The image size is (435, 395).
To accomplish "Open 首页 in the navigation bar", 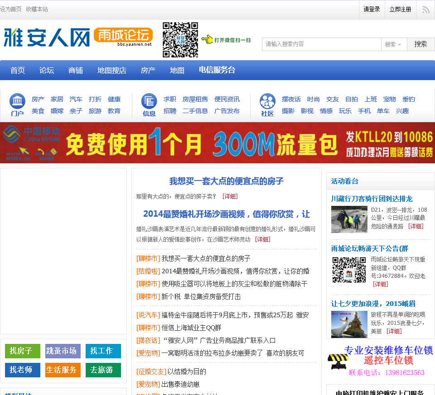I will [x=18, y=70].
